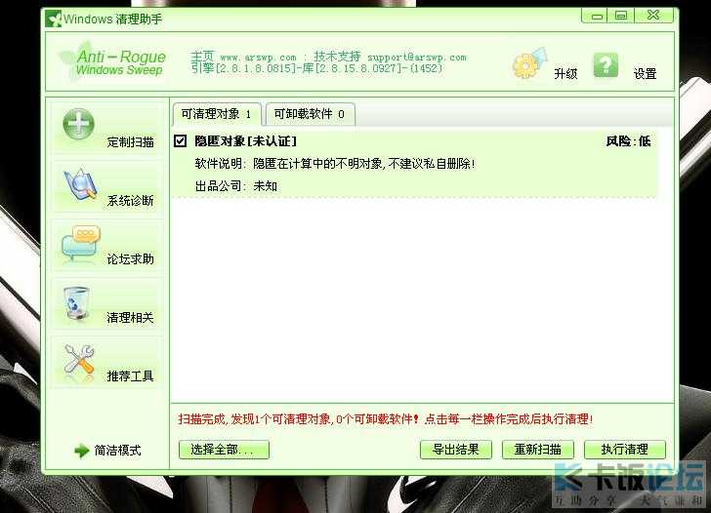This screenshot has height=513, width=711.
Task: Click the 重新扫描 button
Action: tap(538, 450)
